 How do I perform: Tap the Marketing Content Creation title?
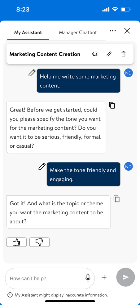pyautogui.click(x=45, y=54)
